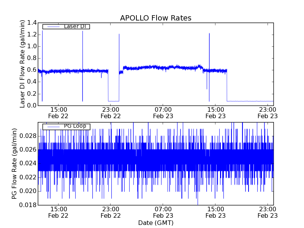Select the 0.8 tick on Laser DI axis

pos(32,59)
